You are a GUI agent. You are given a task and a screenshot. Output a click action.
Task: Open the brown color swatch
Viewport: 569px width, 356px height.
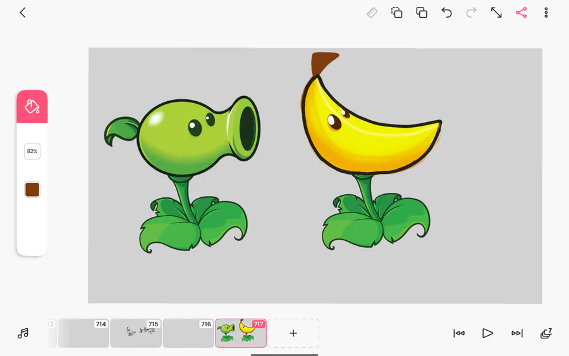32,190
